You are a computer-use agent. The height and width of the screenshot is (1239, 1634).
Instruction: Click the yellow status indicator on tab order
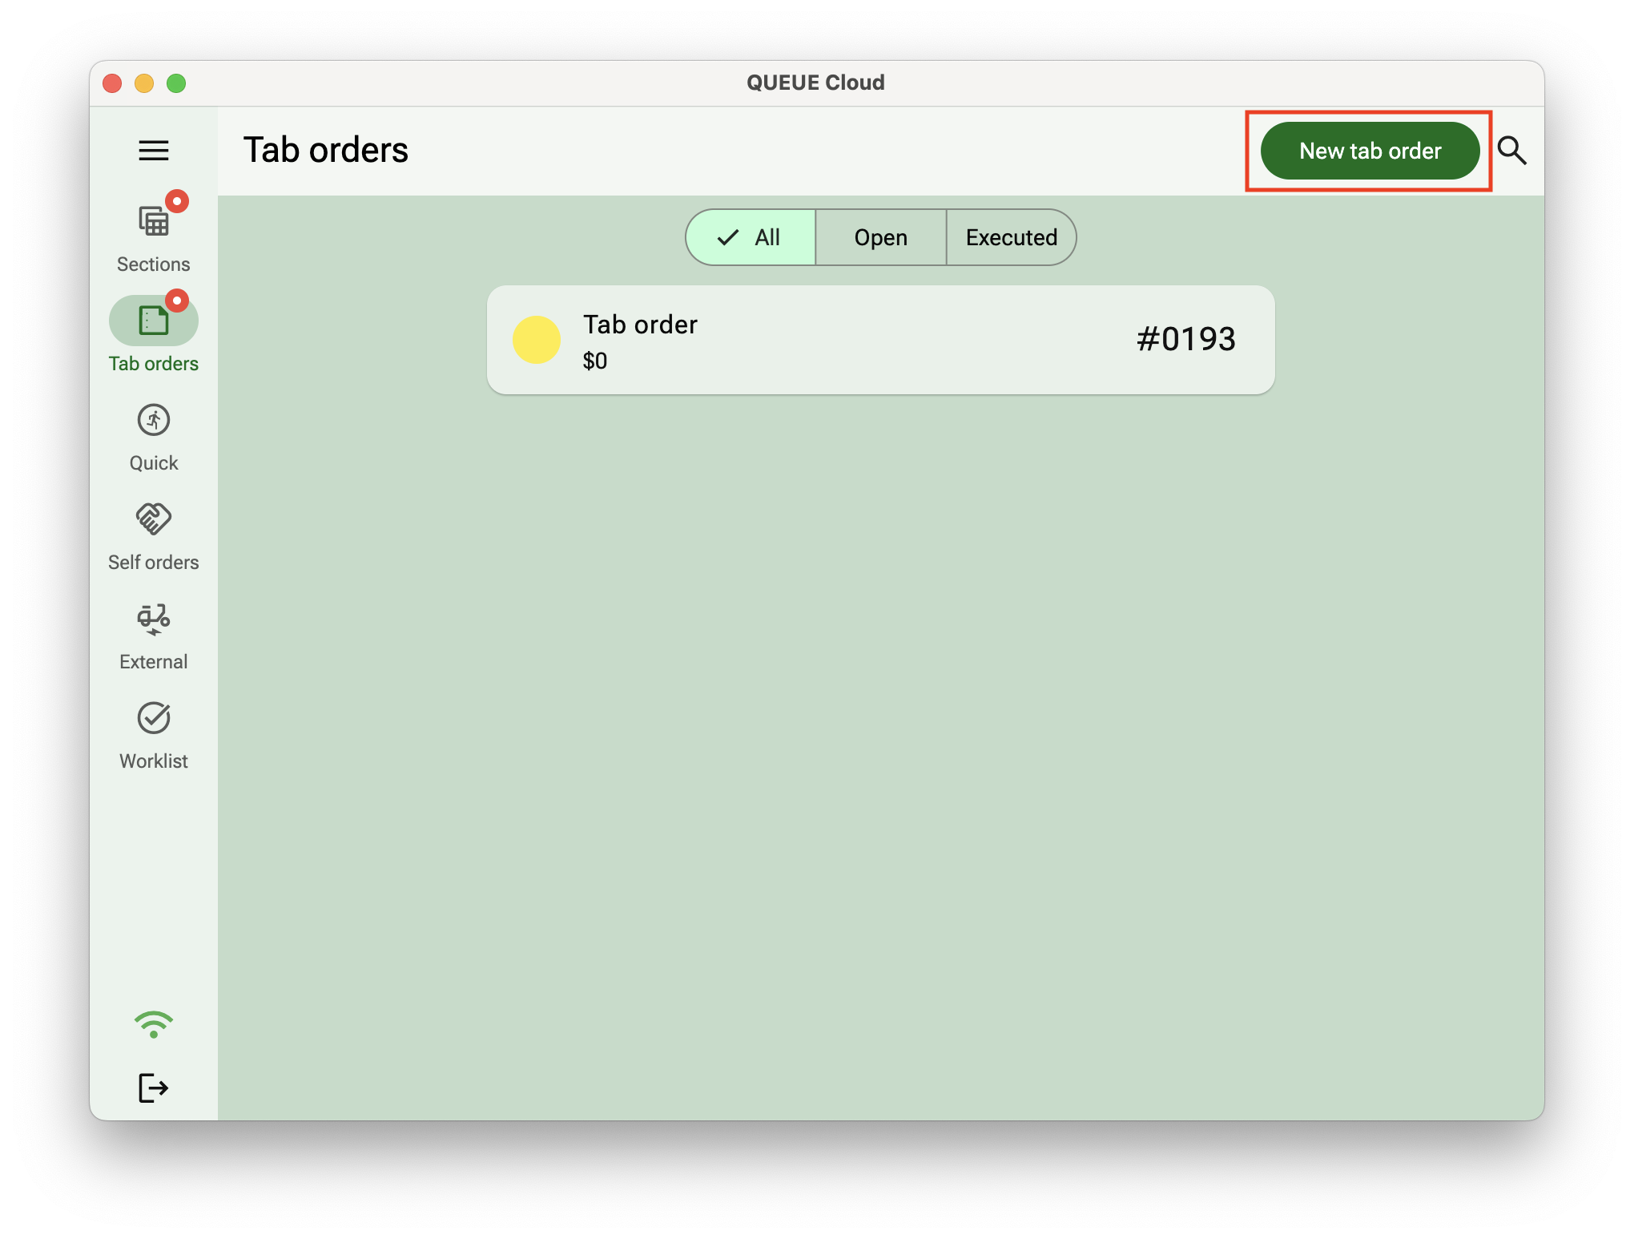[x=537, y=338]
